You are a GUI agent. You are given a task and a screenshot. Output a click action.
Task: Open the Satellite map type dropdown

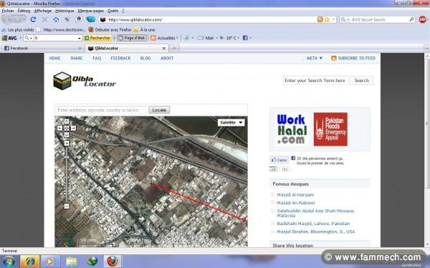tap(231, 122)
